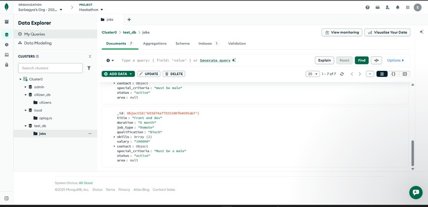
Task: Switch to the Schema tab
Action: [x=182, y=43]
